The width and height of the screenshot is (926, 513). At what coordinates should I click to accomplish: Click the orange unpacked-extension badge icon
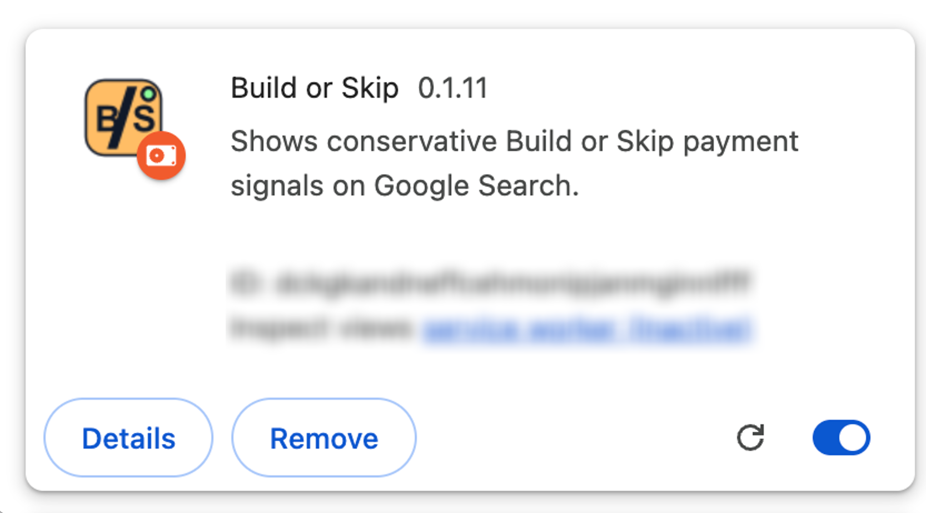[x=161, y=155]
